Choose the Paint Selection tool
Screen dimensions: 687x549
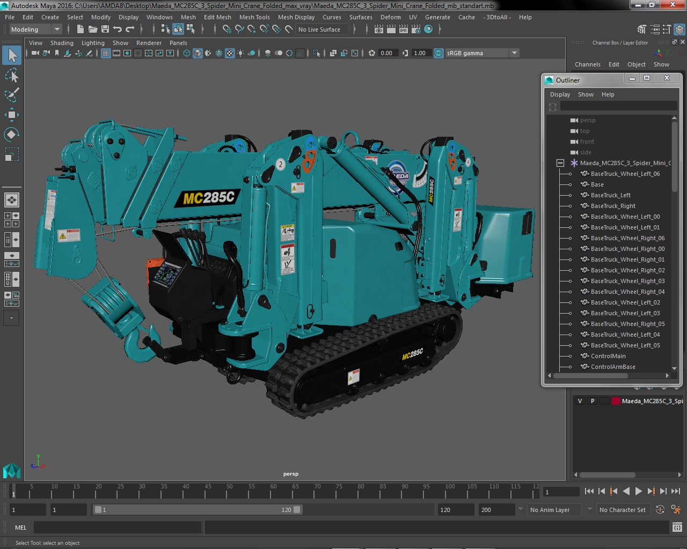(x=12, y=94)
